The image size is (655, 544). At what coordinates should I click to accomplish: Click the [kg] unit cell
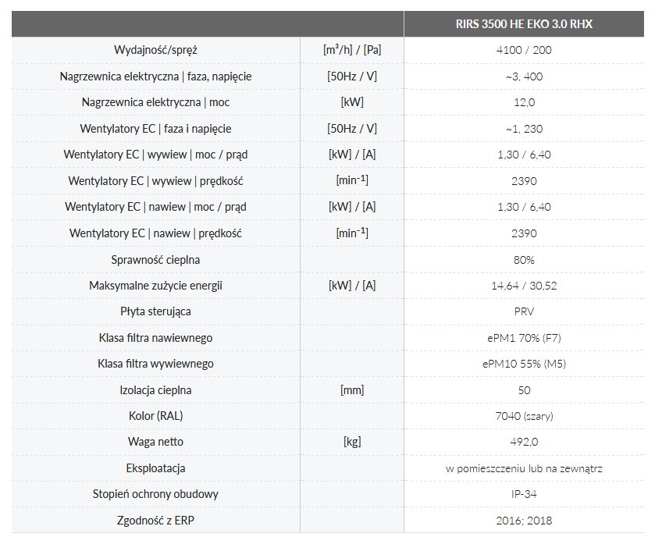point(352,442)
